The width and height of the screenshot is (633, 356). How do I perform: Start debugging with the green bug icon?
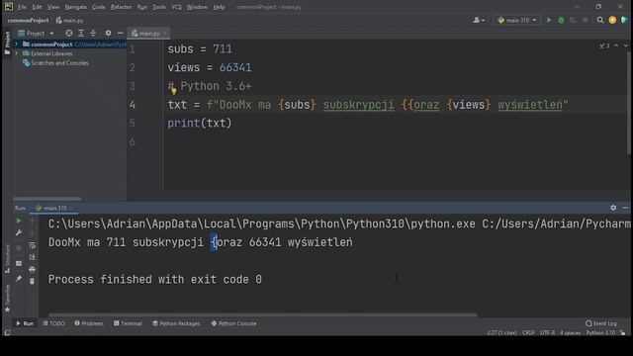(561, 20)
